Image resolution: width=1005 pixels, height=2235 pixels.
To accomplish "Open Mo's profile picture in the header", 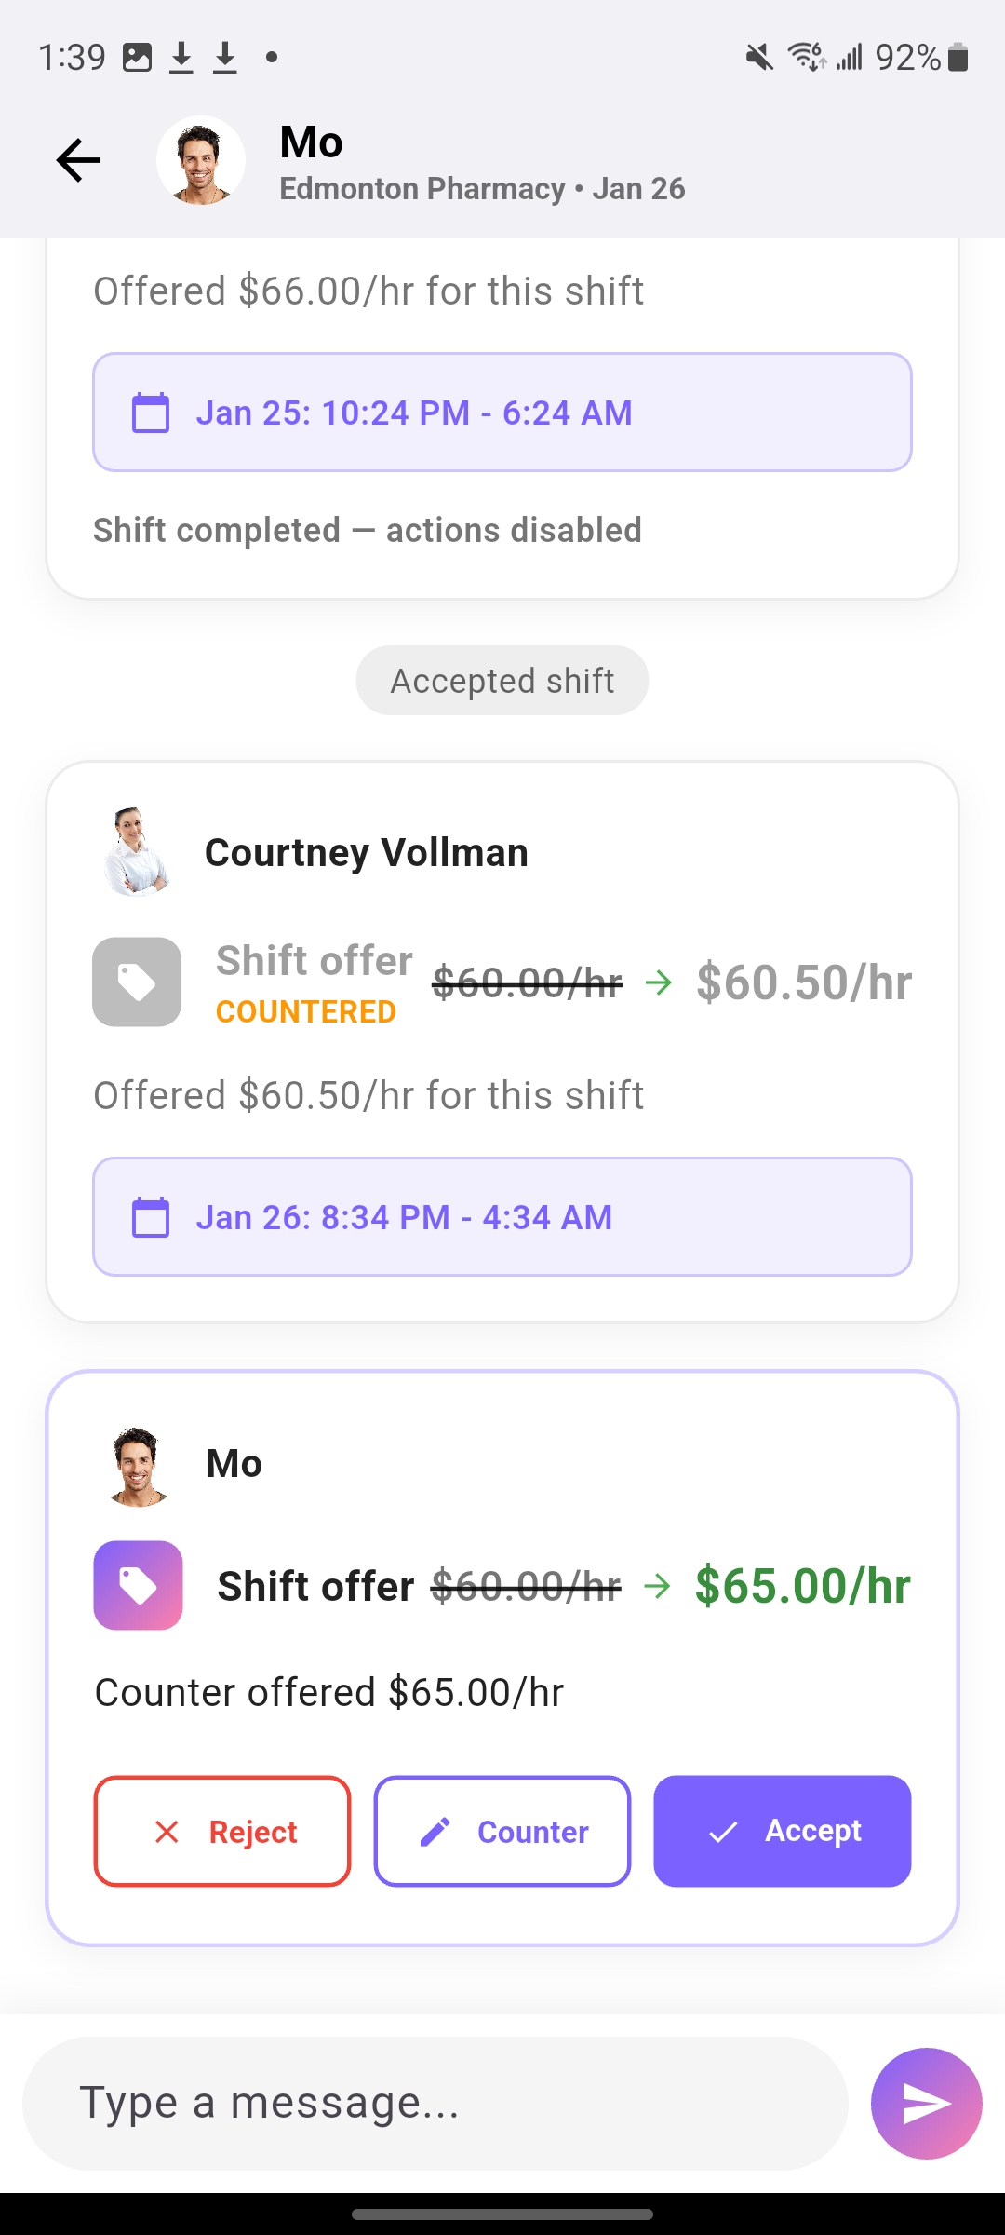I will pos(201,160).
